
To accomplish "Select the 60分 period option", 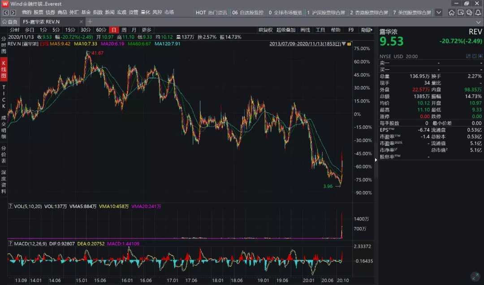I will [x=101, y=30].
